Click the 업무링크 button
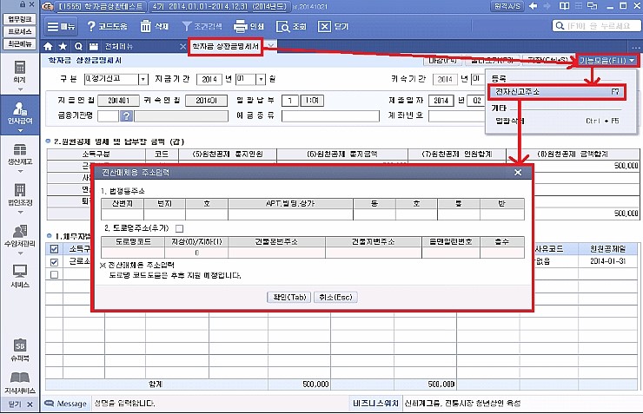Screen dimensions: 643x414 tap(20, 19)
